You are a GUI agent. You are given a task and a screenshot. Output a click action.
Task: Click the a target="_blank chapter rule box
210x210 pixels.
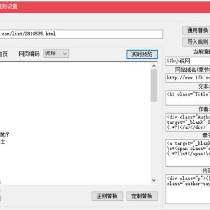click(188, 153)
